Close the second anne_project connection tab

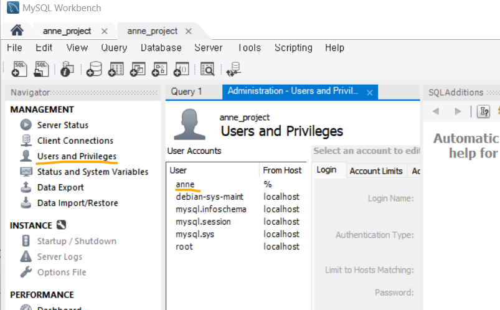point(189,31)
